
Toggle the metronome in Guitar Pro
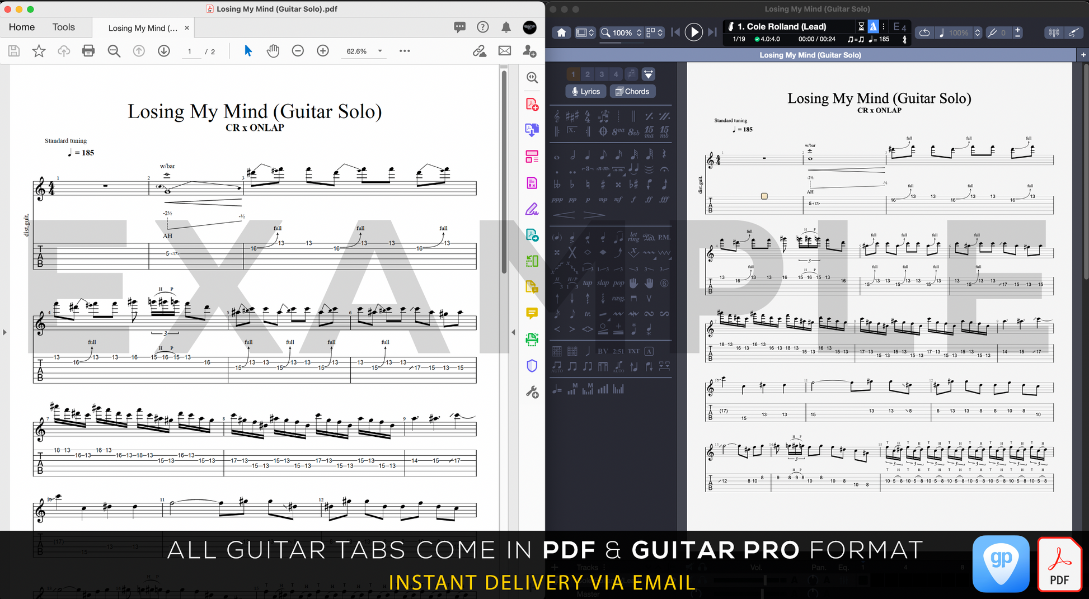[x=873, y=26]
